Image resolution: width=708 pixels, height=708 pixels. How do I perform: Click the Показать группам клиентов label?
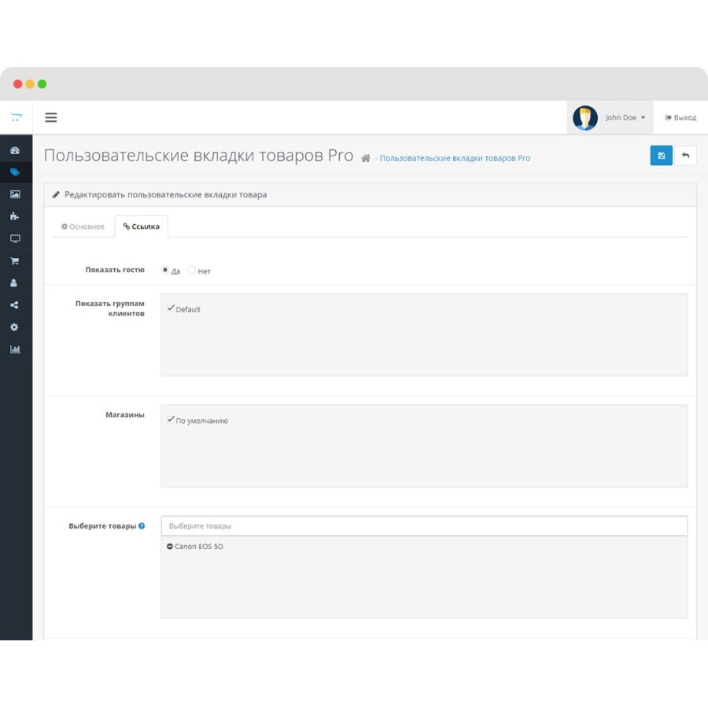click(x=110, y=308)
